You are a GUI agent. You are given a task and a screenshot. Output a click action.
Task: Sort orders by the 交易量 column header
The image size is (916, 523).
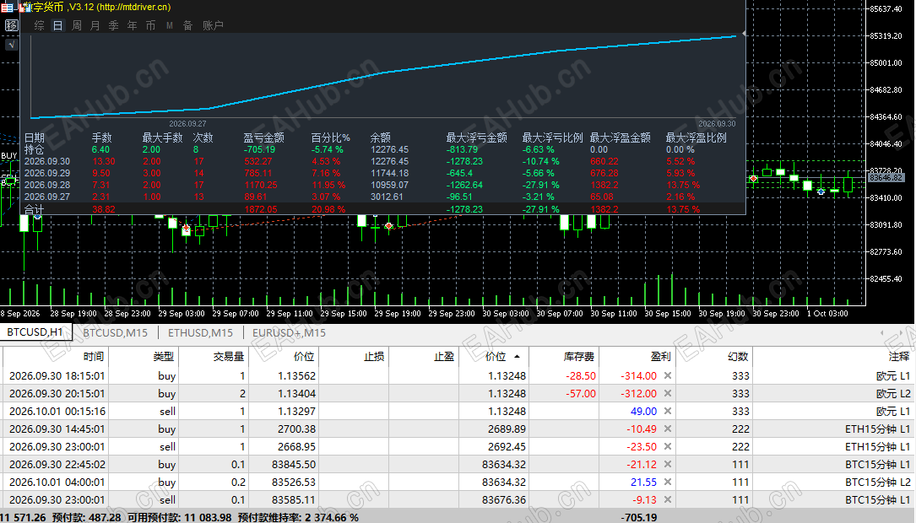(214, 356)
